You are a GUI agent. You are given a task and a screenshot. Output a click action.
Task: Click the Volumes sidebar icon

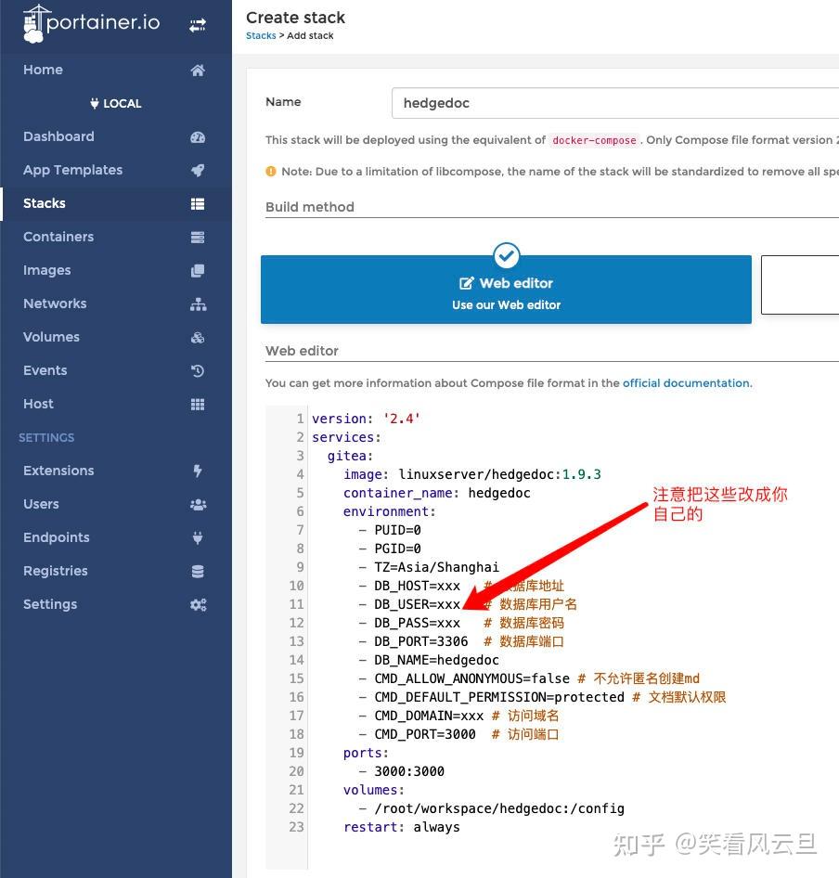(x=198, y=337)
